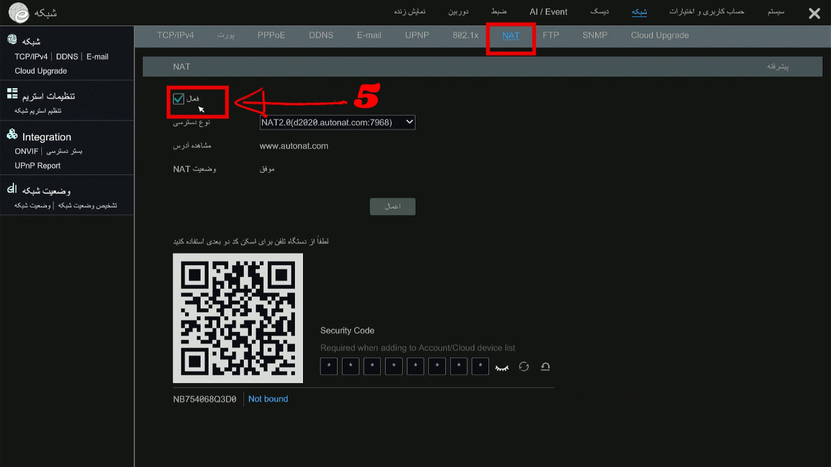Viewport: 831px width, 467px height.
Task: Click the QR code image
Action: [238, 318]
